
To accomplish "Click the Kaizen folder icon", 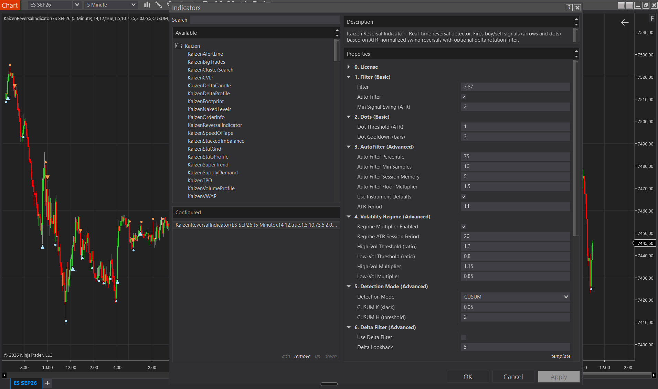I will click(x=179, y=46).
